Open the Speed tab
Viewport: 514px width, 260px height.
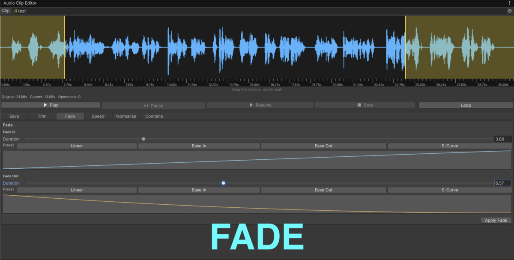tap(98, 116)
